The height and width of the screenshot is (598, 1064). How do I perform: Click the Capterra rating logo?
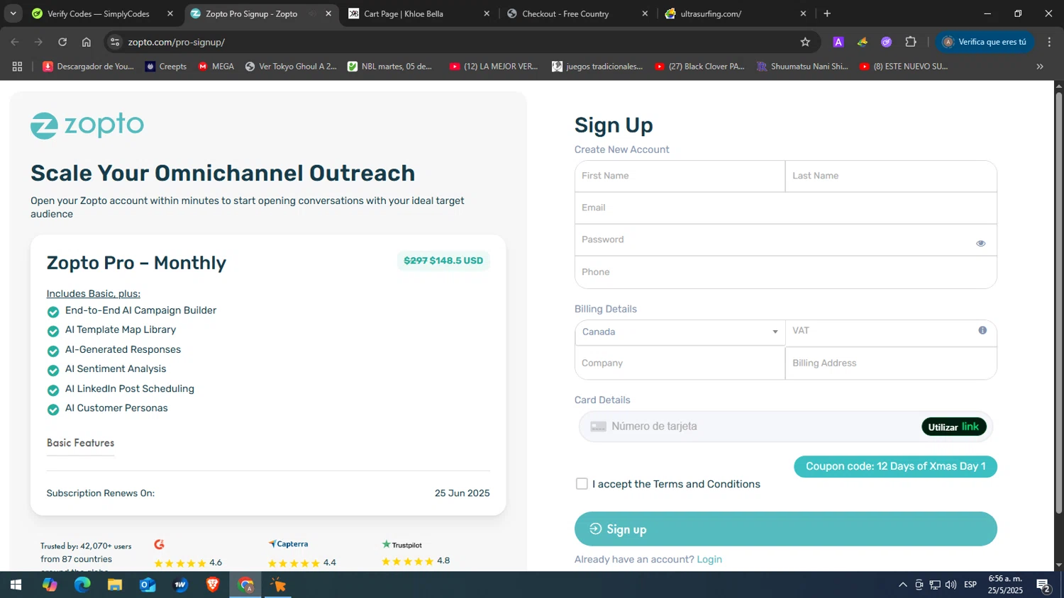288,544
